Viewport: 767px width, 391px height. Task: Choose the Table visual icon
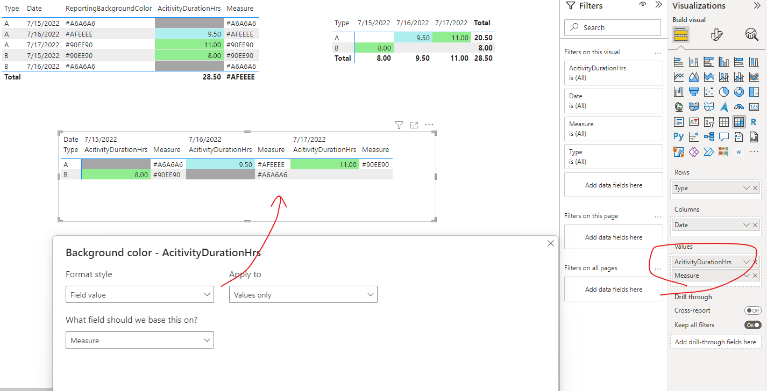(724, 122)
